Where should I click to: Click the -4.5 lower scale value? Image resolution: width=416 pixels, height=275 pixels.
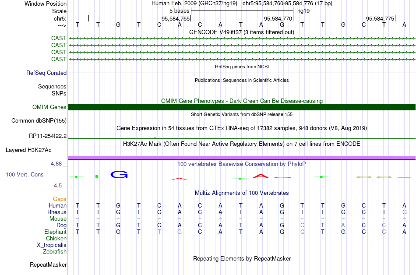click(x=57, y=186)
